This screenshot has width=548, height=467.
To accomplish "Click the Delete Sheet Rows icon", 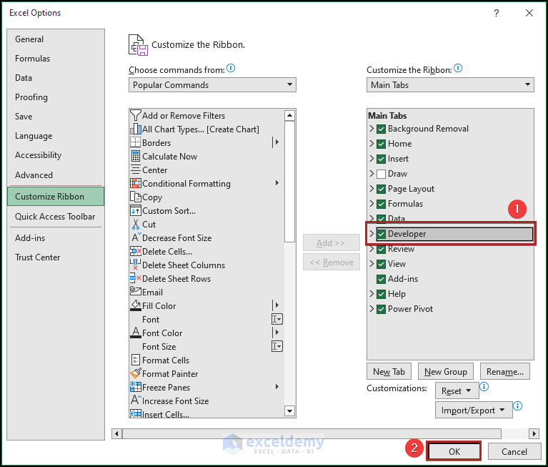I will [136, 278].
